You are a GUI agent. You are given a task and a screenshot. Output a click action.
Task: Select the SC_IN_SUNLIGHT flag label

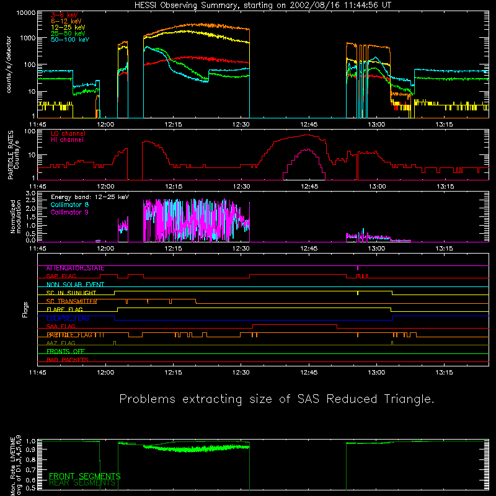(71, 293)
